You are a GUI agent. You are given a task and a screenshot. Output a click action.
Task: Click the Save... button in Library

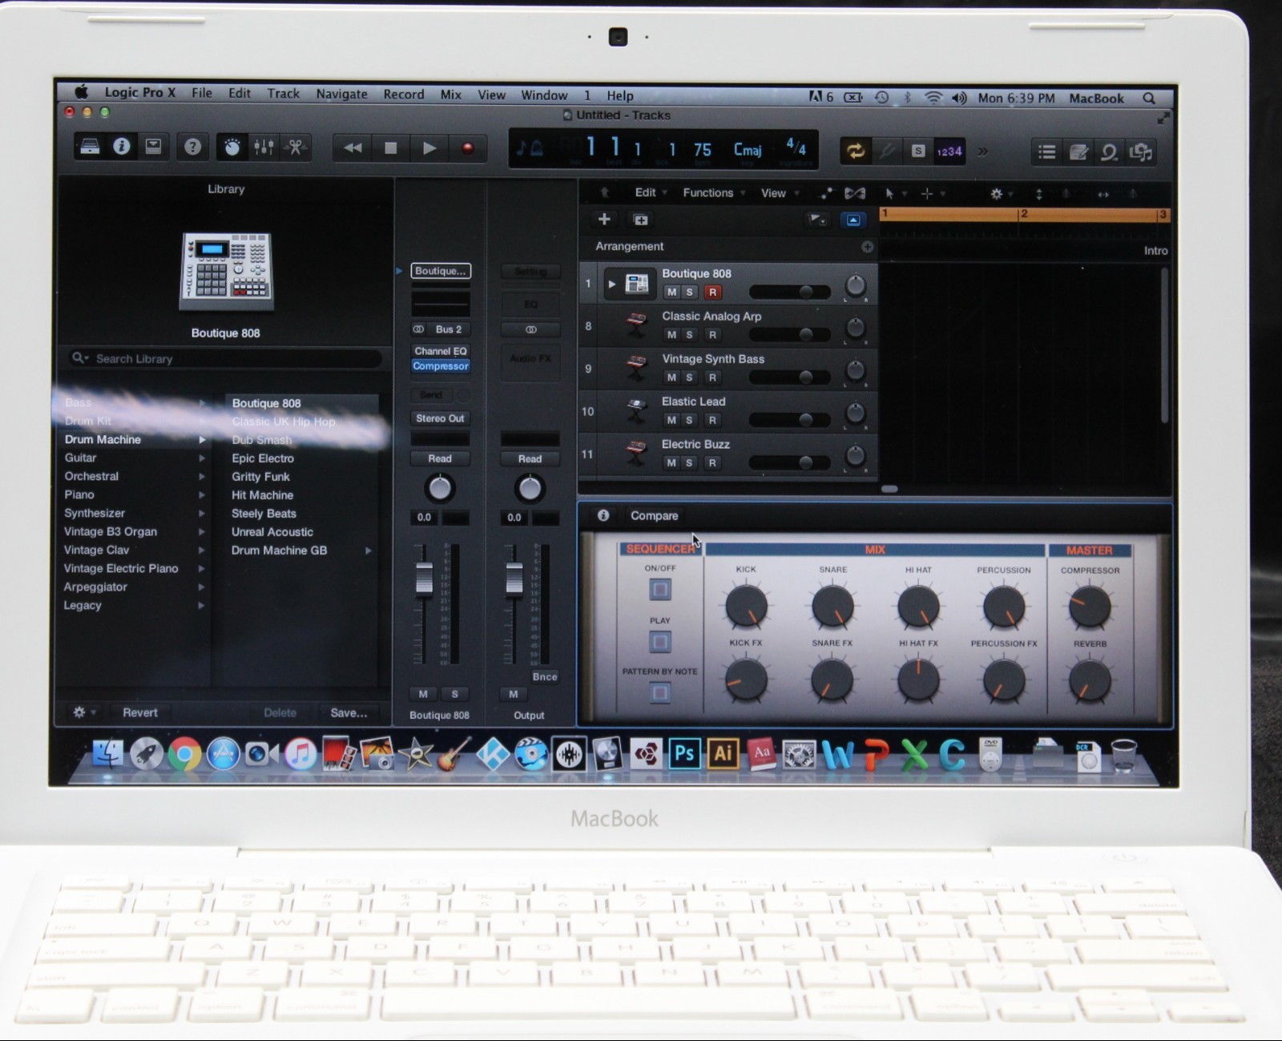coord(349,712)
